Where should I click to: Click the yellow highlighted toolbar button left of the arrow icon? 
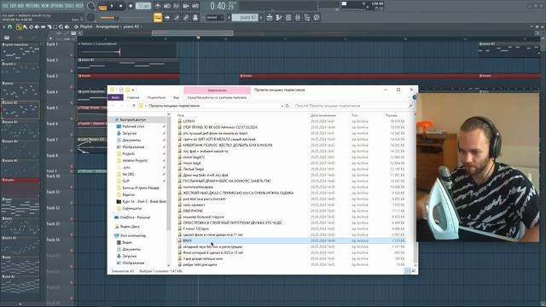[x=158, y=17]
